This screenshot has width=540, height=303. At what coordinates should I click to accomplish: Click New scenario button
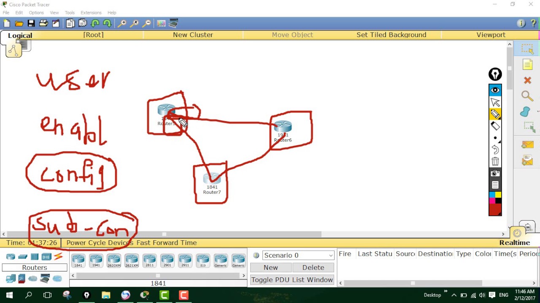pos(271,267)
